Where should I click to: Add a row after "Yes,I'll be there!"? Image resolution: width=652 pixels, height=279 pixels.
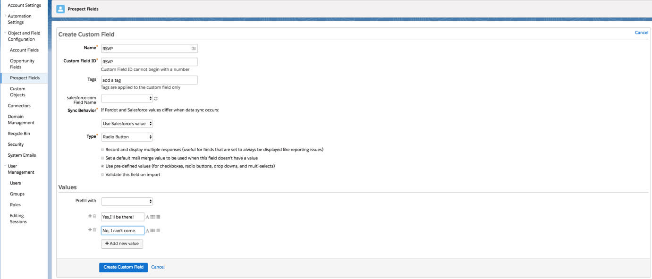point(90,216)
